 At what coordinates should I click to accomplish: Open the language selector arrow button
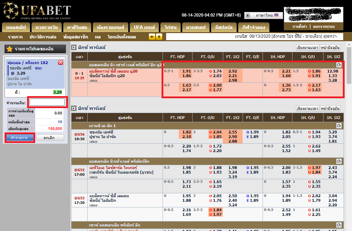[x=248, y=15]
